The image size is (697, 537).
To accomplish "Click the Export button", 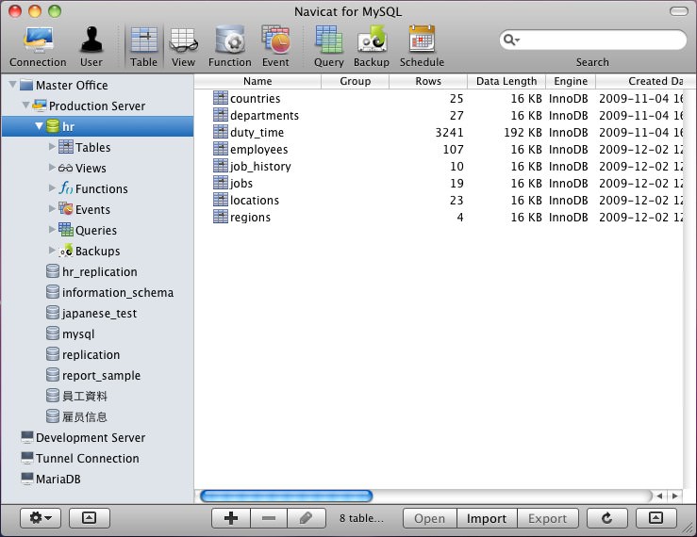I will tap(548, 518).
